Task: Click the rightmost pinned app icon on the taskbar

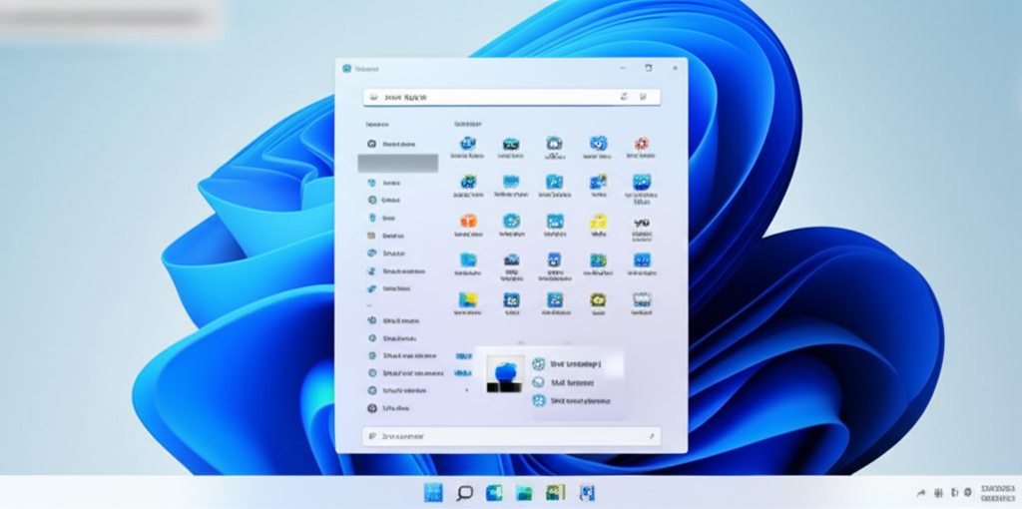Action: tap(587, 492)
